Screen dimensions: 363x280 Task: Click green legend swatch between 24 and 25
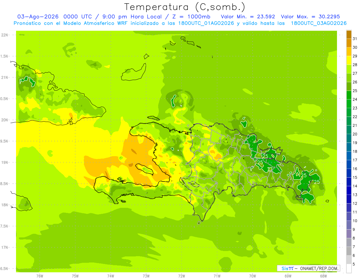pyautogui.click(x=349, y=95)
